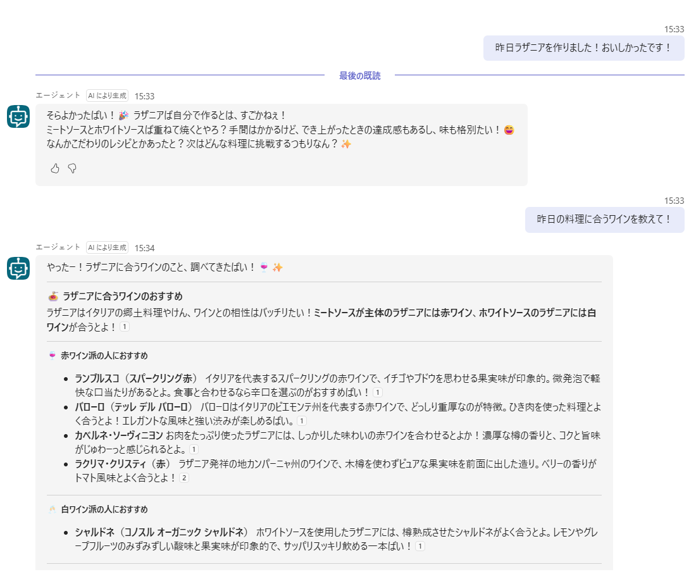Open citation 1 after the カベルネ・ソーヴィニヨン description

(194, 449)
